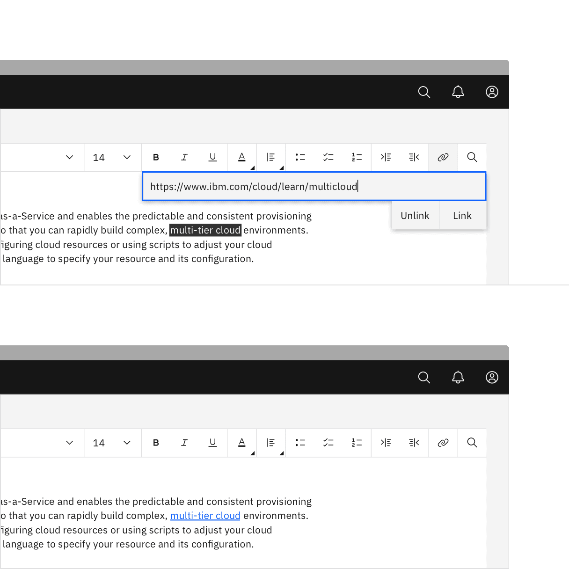Expand the text alignment options
Image resolution: width=569 pixels, height=569 pixels.
[x=270, y=157]
